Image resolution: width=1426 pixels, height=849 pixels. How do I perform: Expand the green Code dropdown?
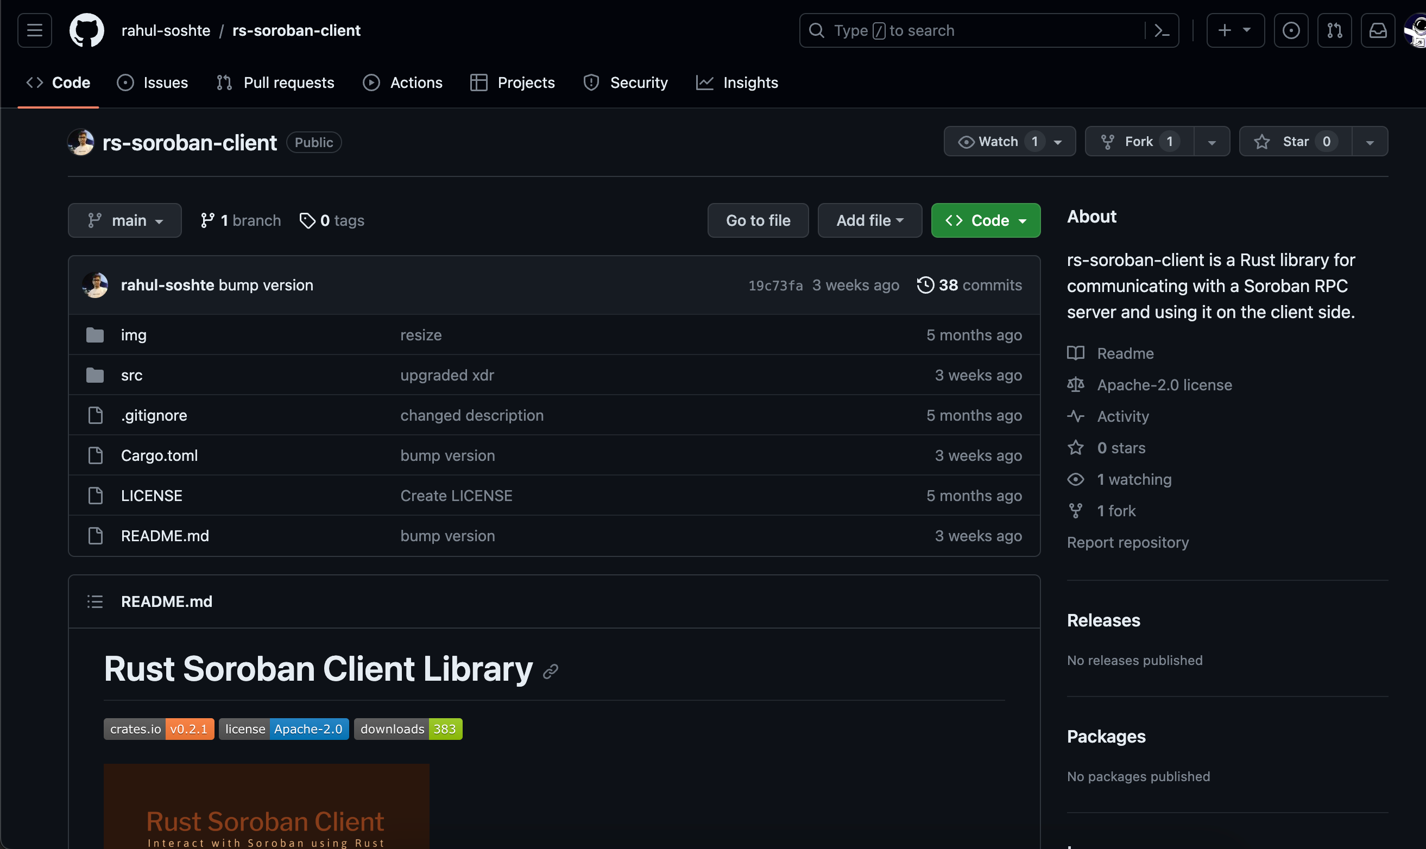(986, 220)
